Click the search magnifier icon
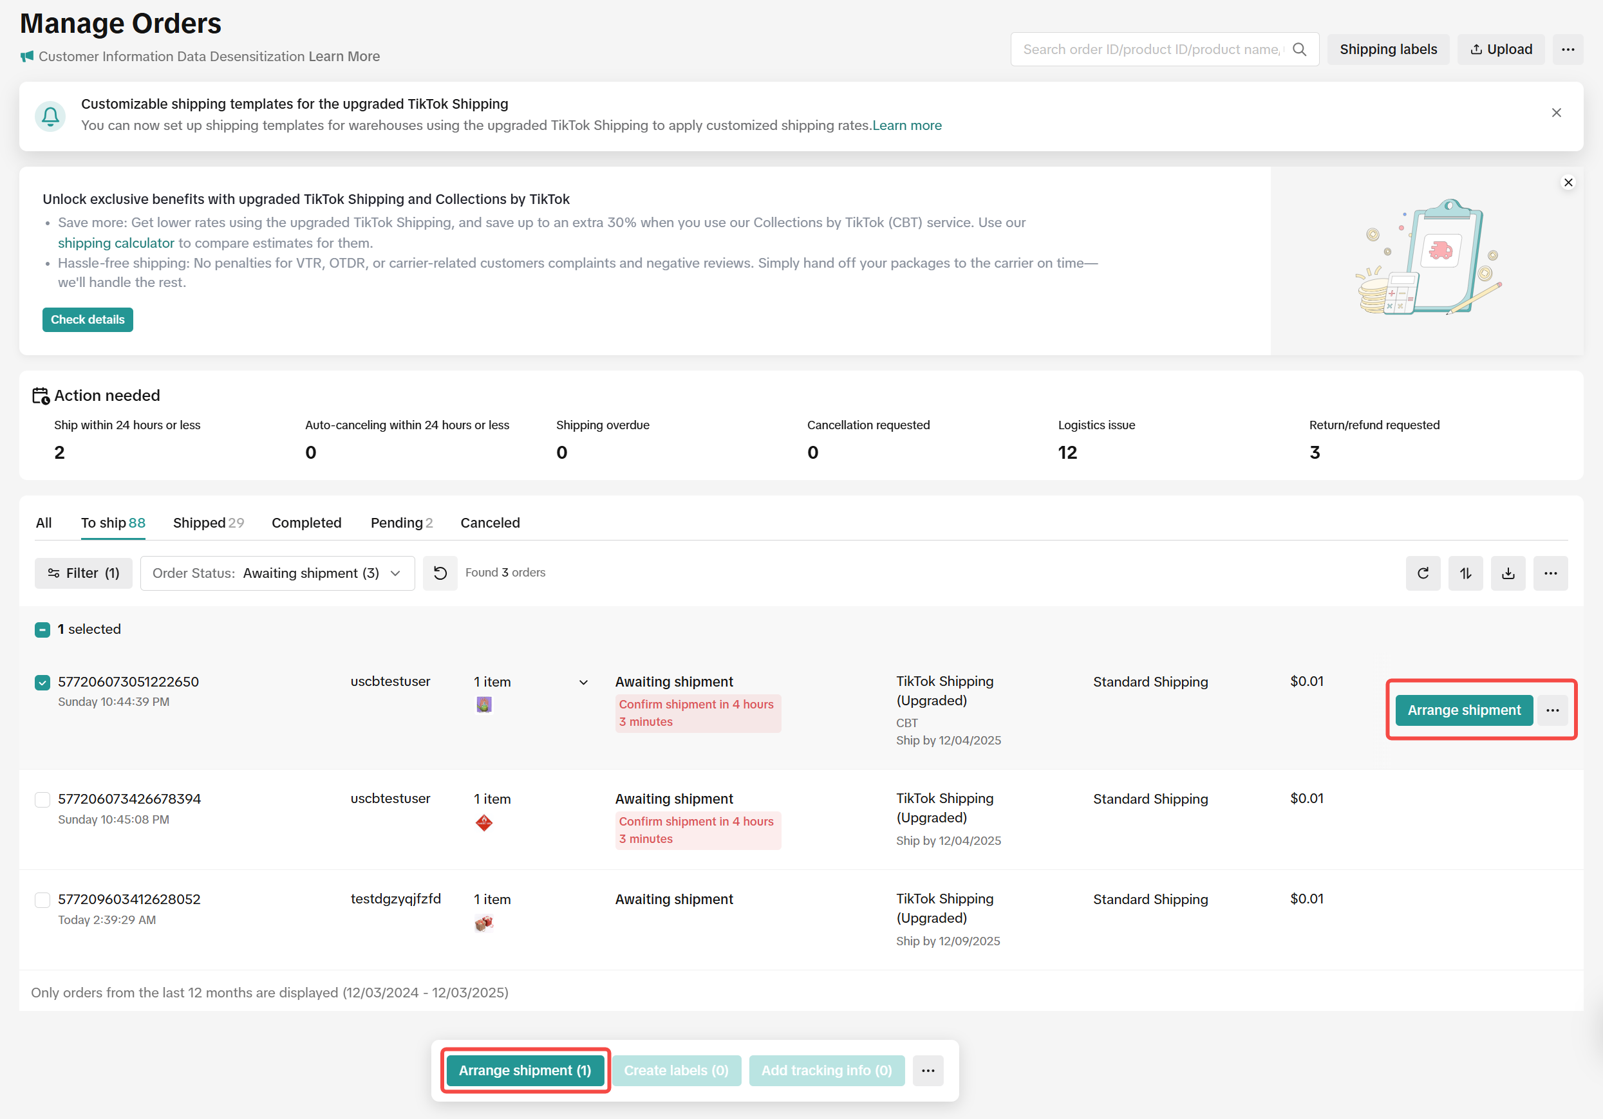This screenshot has height=1119, width=1603. [x=1299, y=50]
